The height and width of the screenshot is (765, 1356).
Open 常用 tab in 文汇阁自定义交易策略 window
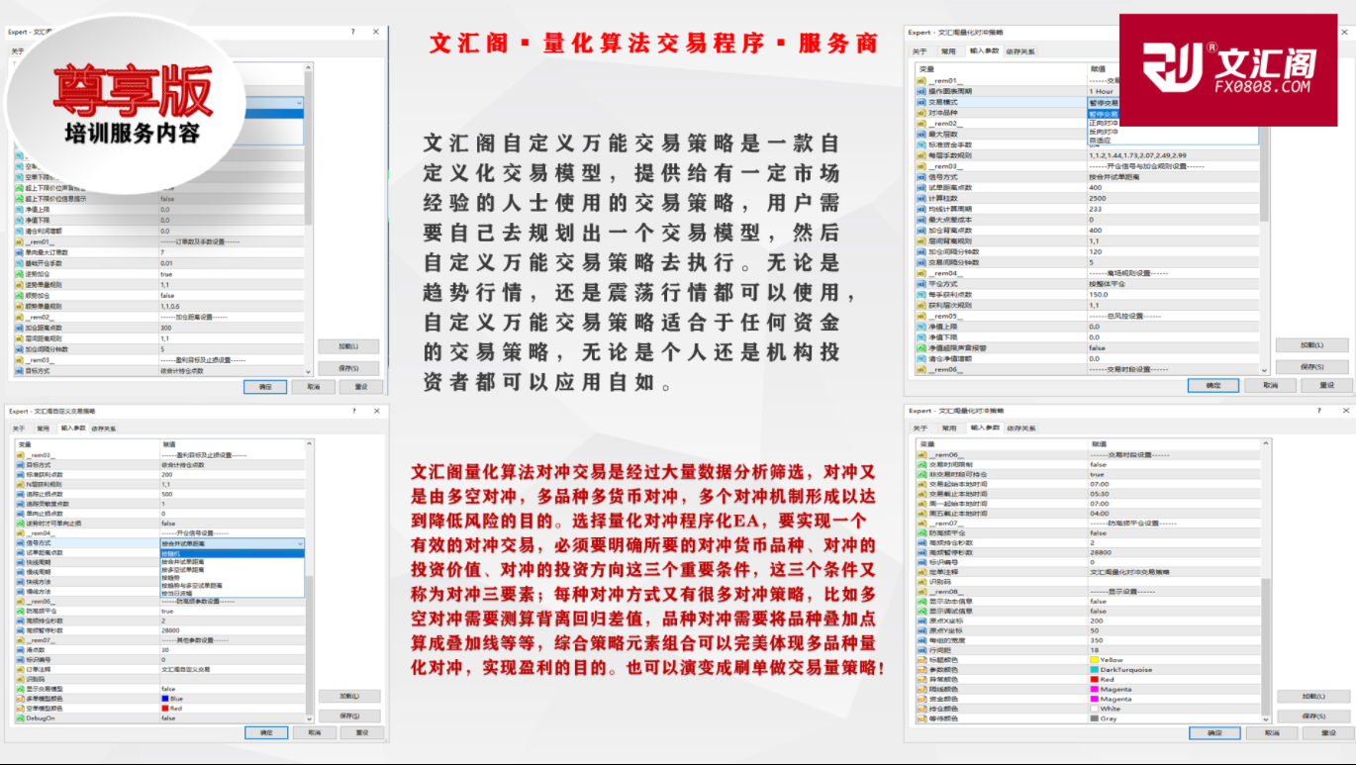click(44, 429)
